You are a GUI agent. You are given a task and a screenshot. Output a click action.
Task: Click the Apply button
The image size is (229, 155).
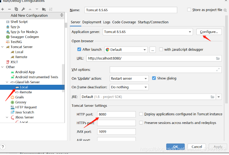(218, 147)
